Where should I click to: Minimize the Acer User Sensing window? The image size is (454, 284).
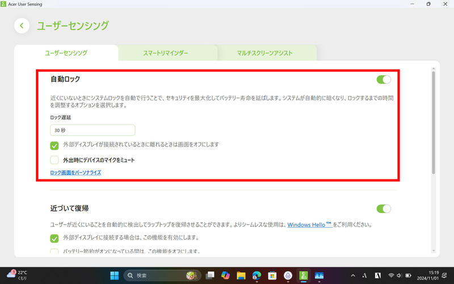tap(412, 4)
